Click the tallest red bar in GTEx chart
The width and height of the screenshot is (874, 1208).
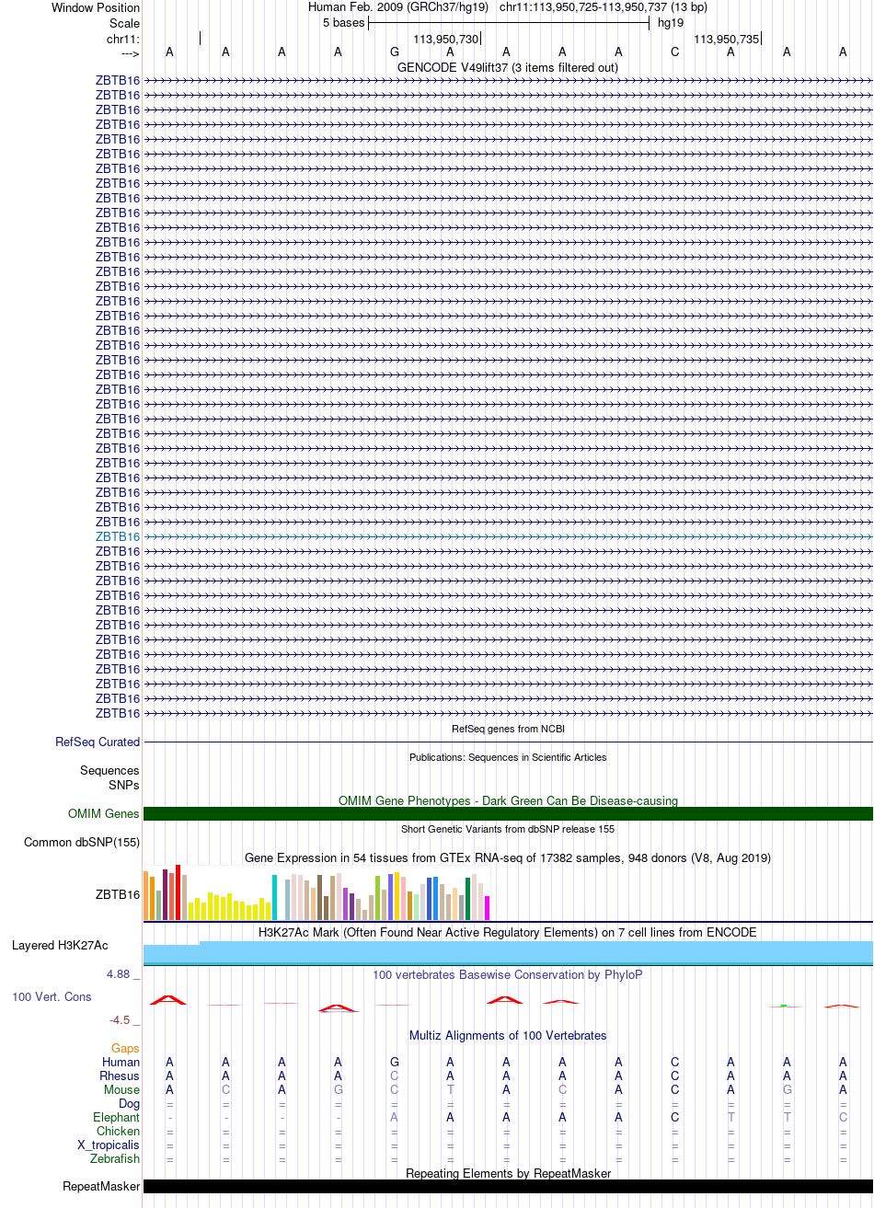point(178,892)
